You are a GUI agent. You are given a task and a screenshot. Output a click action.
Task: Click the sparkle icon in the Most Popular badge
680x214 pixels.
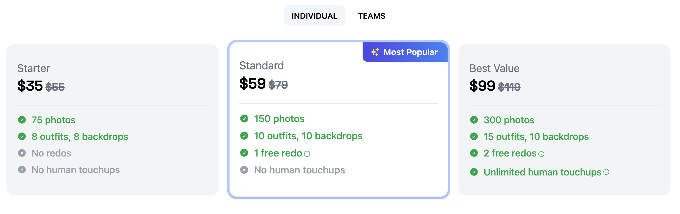(x=375, y=52)
